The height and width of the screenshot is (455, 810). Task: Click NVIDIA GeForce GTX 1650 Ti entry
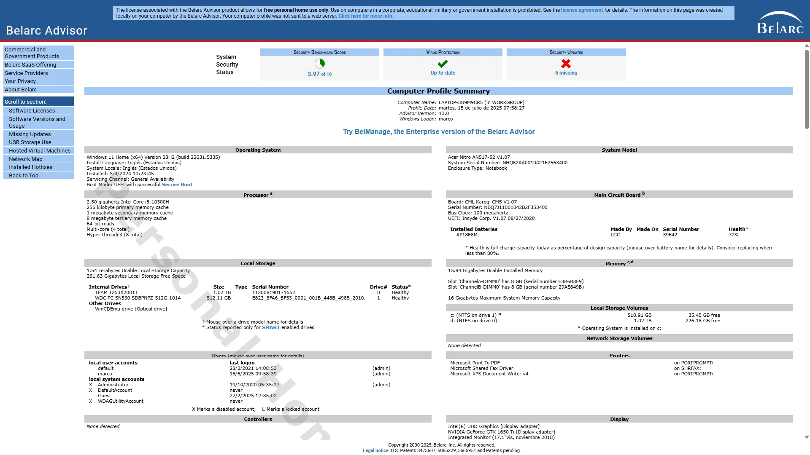pos(501,432)
